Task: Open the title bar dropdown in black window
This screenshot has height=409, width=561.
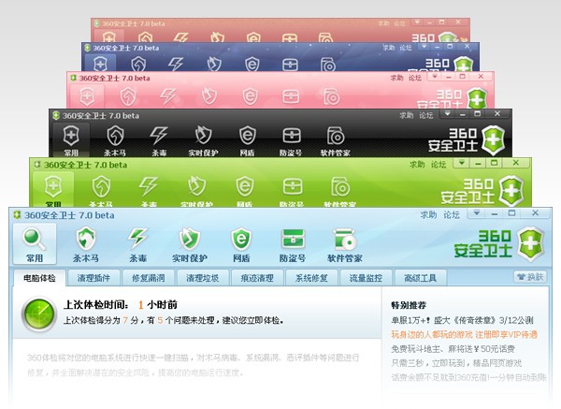Action: (x=448, y=114)
